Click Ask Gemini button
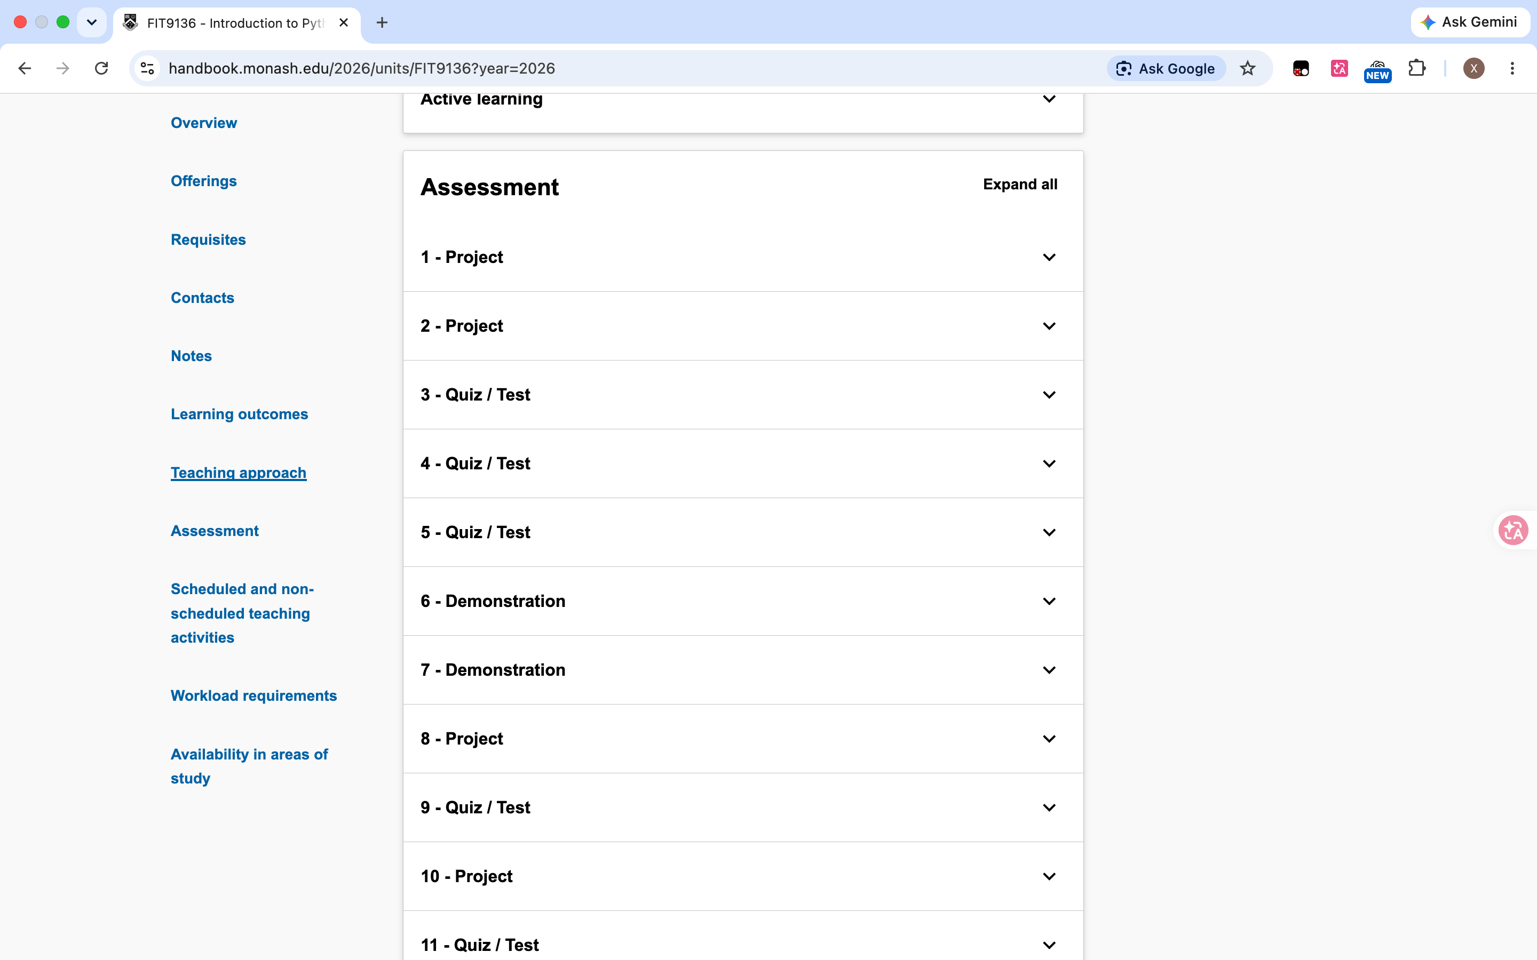Screen dimensions: 1537x960 click(1470, 22)
